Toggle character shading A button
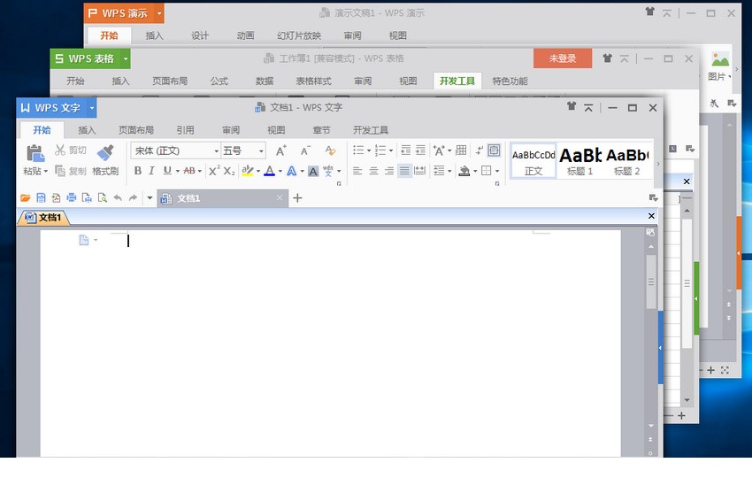The image size is (752, 478). 313,171
